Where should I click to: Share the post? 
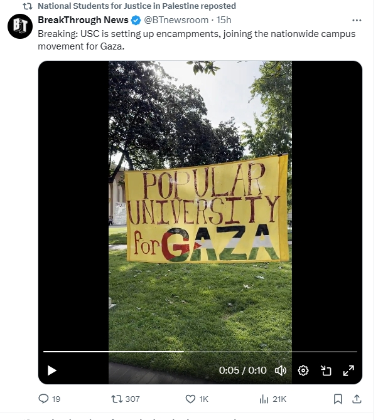point(357,399)
